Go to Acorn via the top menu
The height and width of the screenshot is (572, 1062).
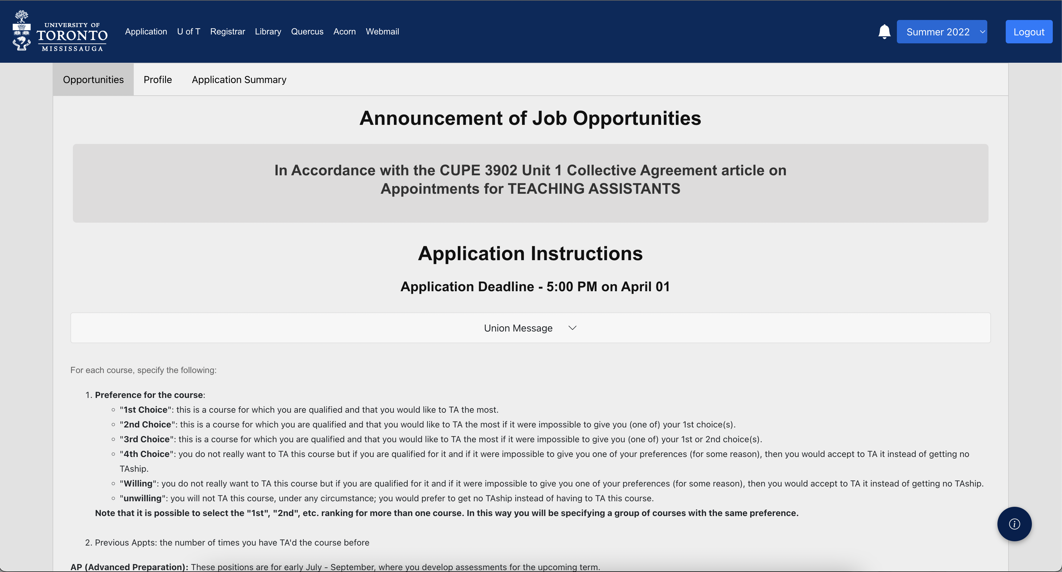coord(344,31)
